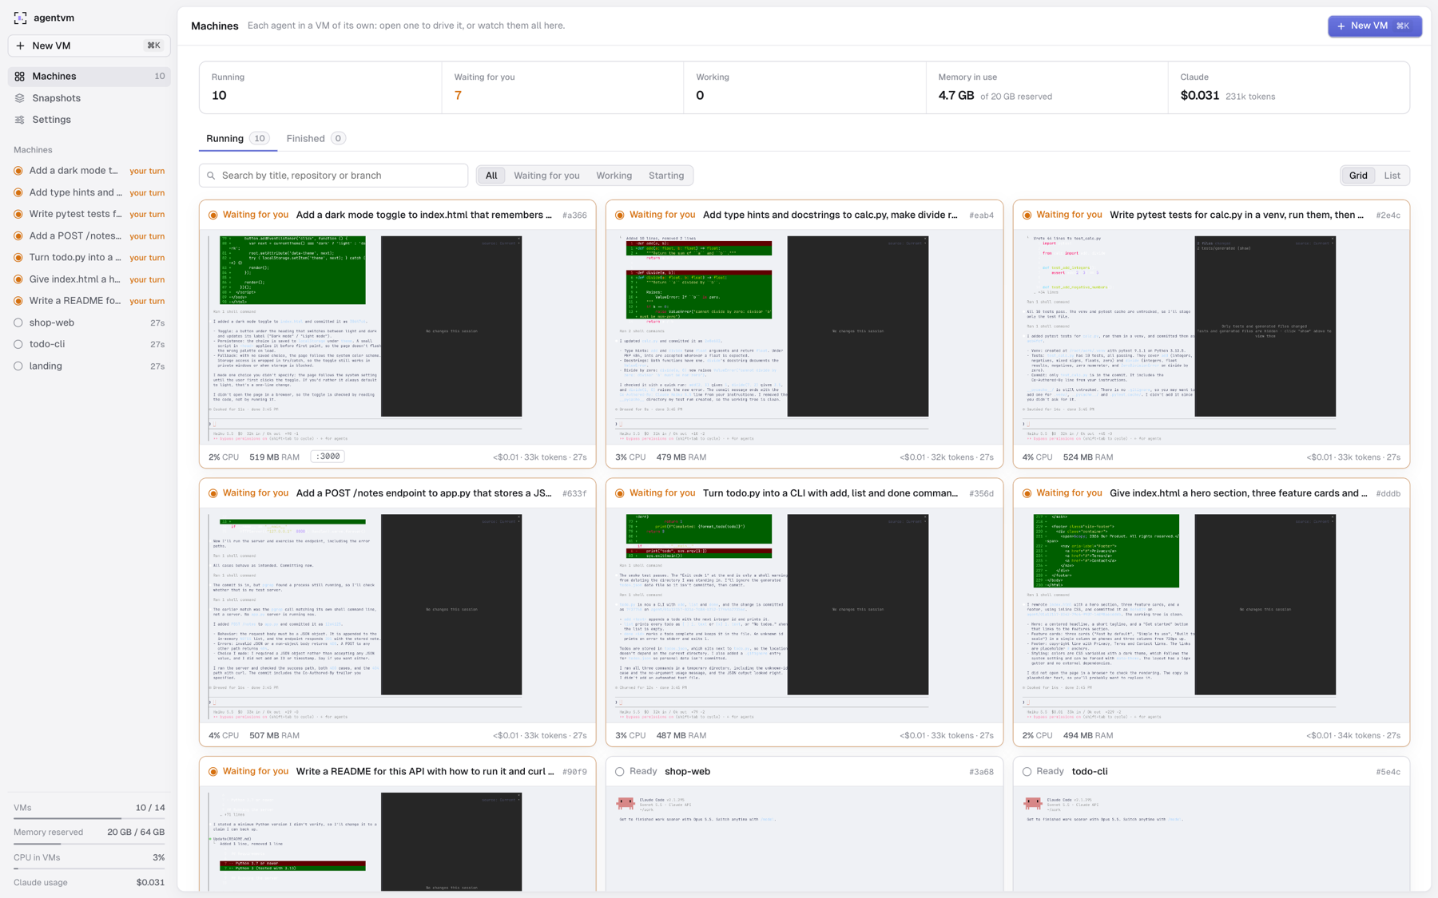The width and height of the screenshot is (1438, 898).
Task: Click the Snapshots layers icon
Action: [20, 98]
